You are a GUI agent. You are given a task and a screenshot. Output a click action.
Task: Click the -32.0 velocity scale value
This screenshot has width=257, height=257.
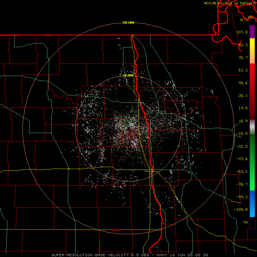tap(242, 146)
